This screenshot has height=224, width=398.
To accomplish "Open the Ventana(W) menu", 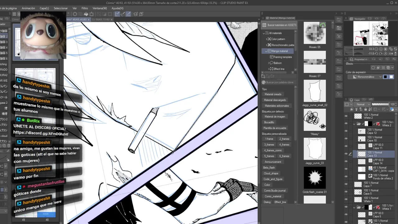I will [99, 8].
